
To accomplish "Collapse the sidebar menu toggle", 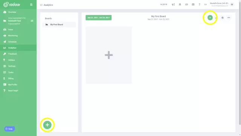I will coord(31,5).
